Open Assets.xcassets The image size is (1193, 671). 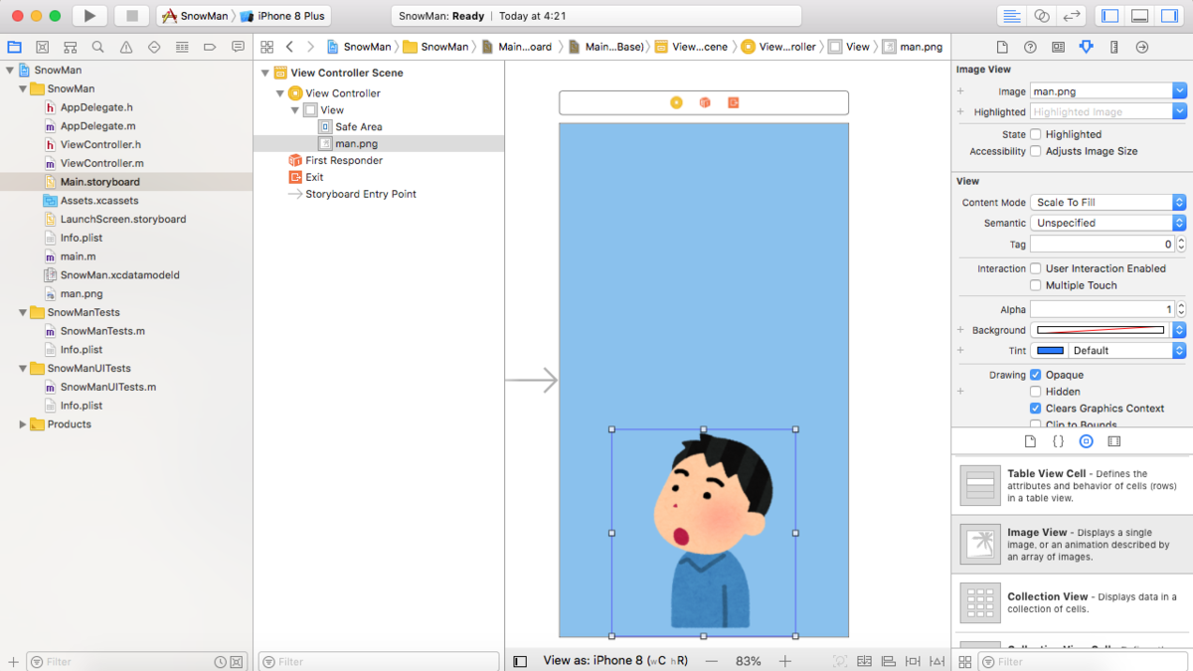[x=99, y=201]
